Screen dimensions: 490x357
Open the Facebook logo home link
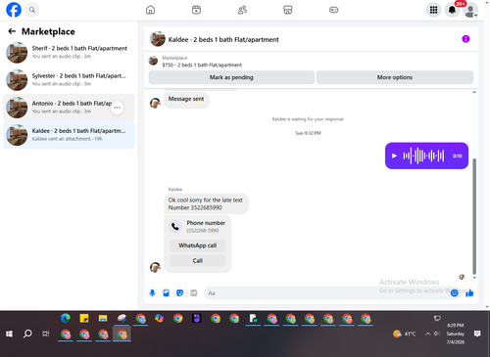click(x=14, y=10)
